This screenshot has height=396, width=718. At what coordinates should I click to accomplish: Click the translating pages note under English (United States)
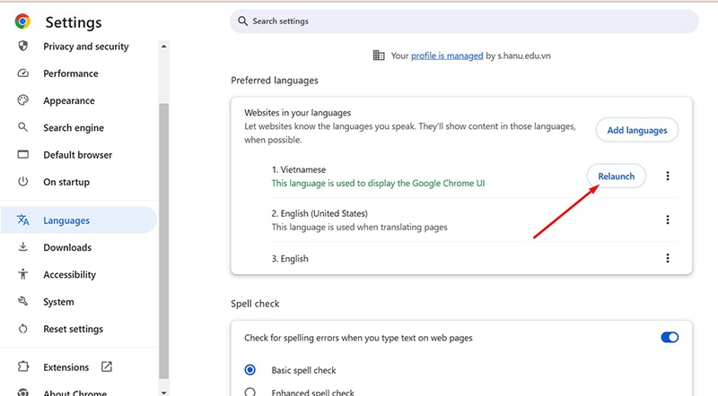[x=360, y=228]
